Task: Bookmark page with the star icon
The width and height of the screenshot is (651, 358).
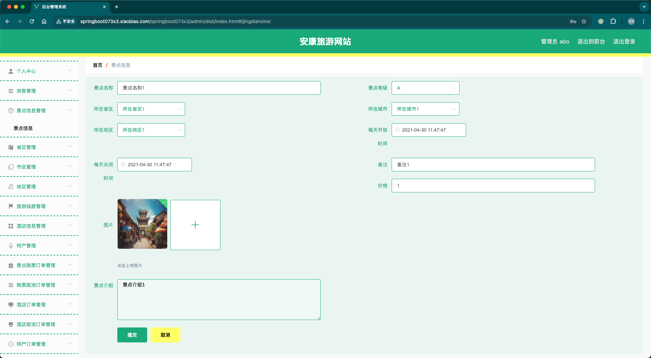Action: click(584, 21)
